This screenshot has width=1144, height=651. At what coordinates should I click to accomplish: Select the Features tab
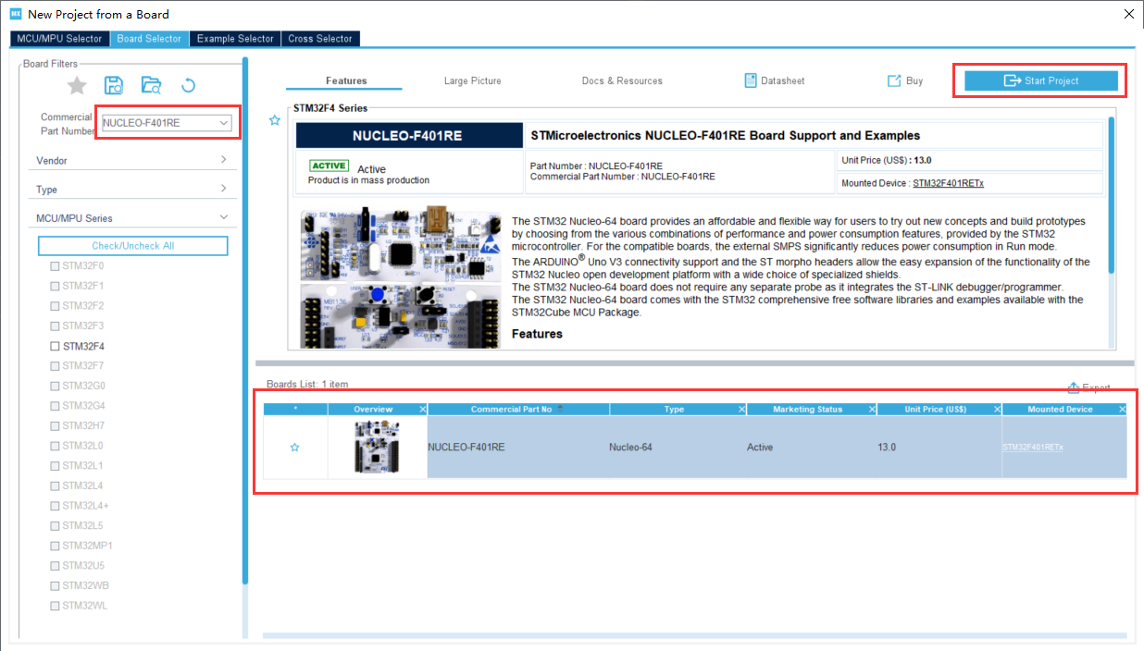coord(346,80)
